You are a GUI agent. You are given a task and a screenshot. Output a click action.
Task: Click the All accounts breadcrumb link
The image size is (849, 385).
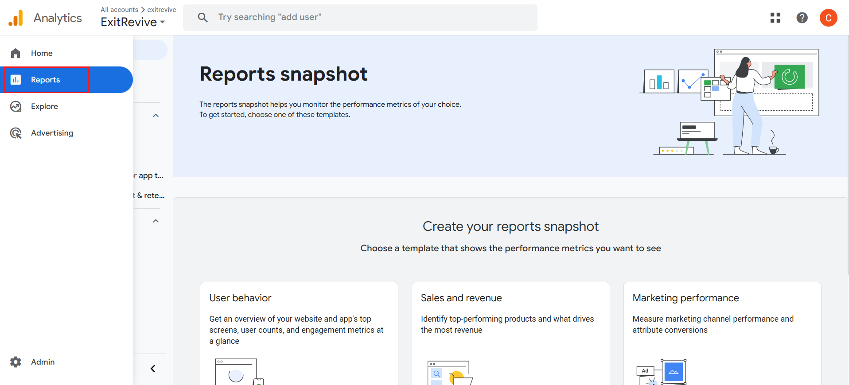pos(119,10)
